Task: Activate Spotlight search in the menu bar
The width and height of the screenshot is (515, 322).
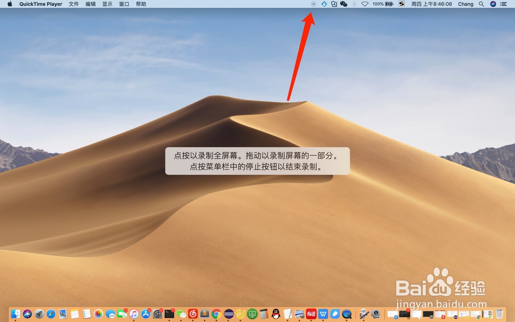Action: (x=480, y=4)
